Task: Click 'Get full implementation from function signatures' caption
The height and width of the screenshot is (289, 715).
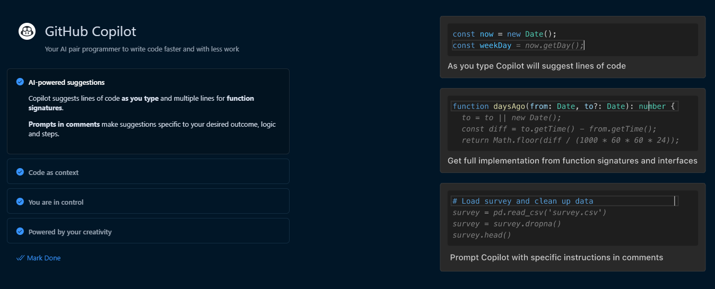Action: [572, 161]
